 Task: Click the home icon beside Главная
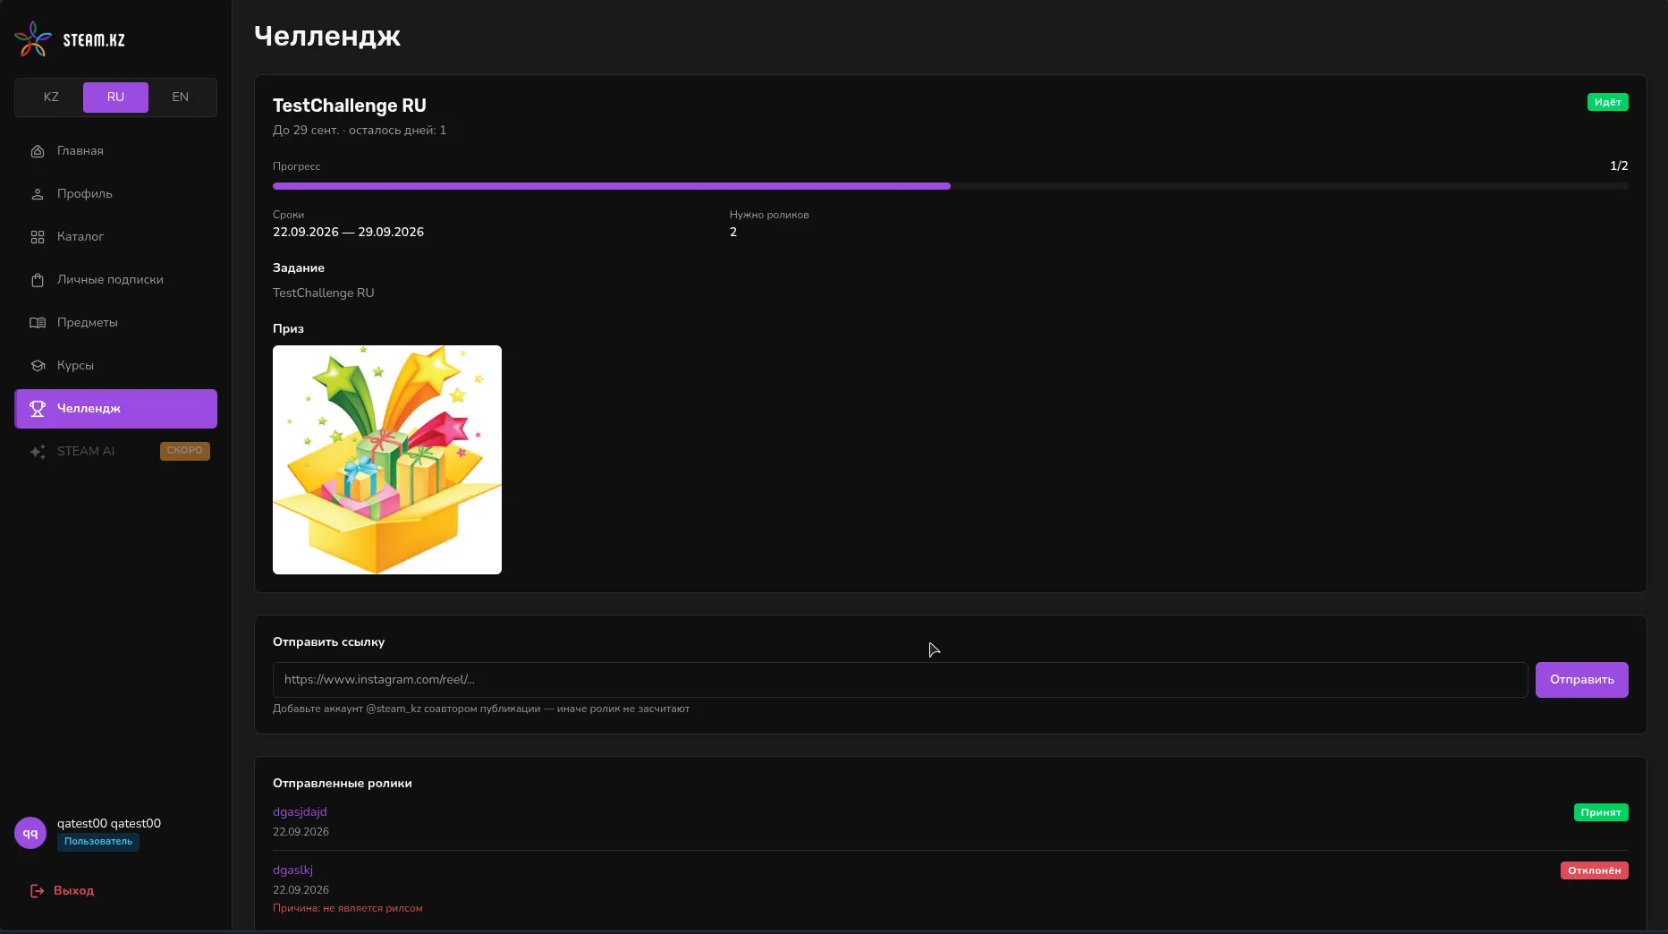(x=38, y=151)
